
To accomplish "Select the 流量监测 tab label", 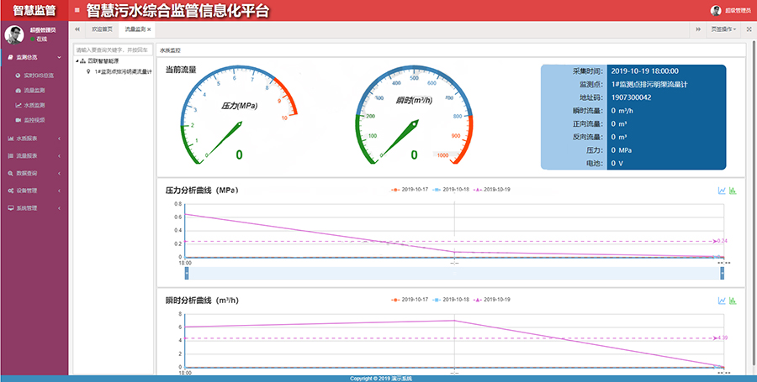I will coord(135,29).
